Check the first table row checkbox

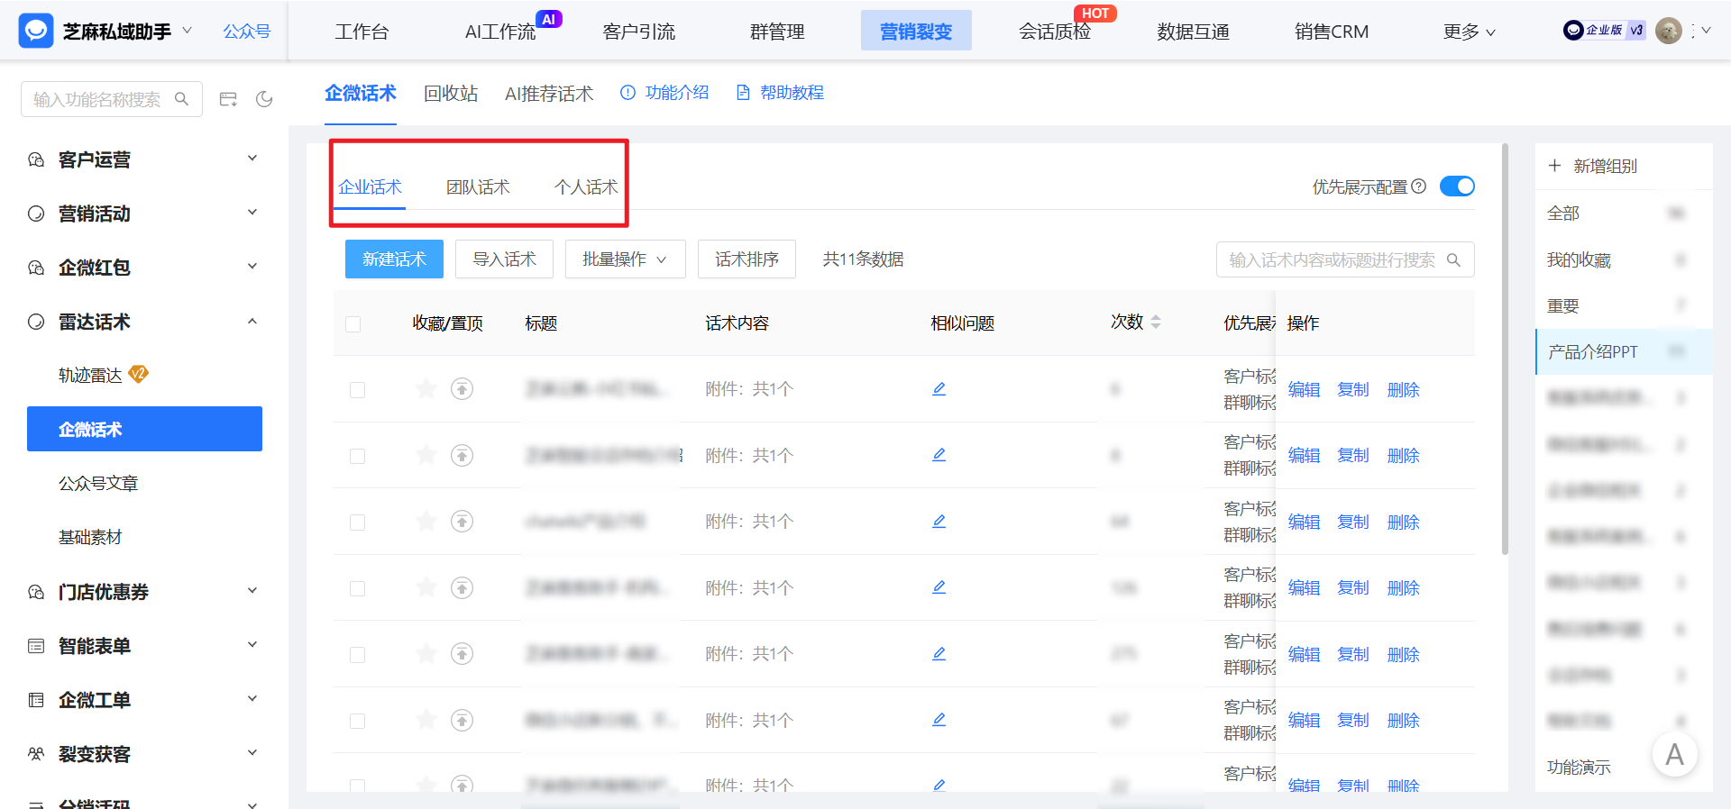(357, 390)
